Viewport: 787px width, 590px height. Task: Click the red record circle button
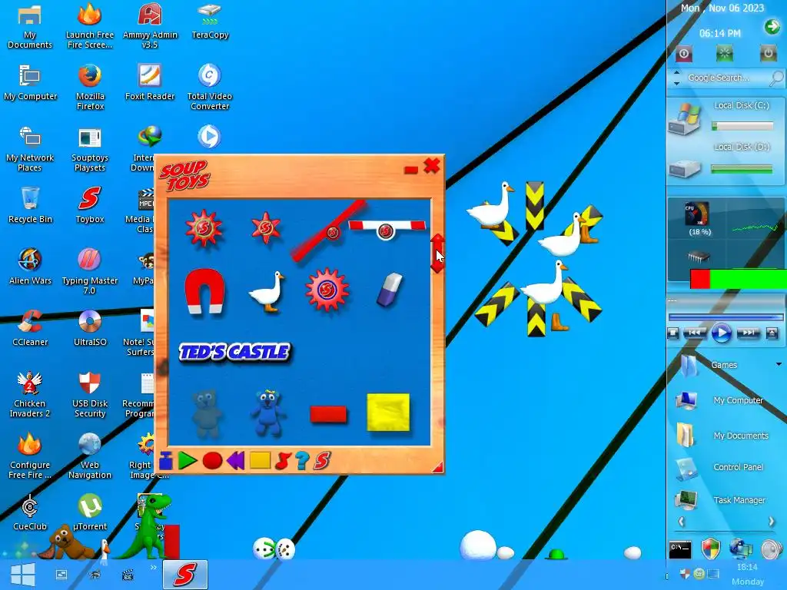coord(212,461)
